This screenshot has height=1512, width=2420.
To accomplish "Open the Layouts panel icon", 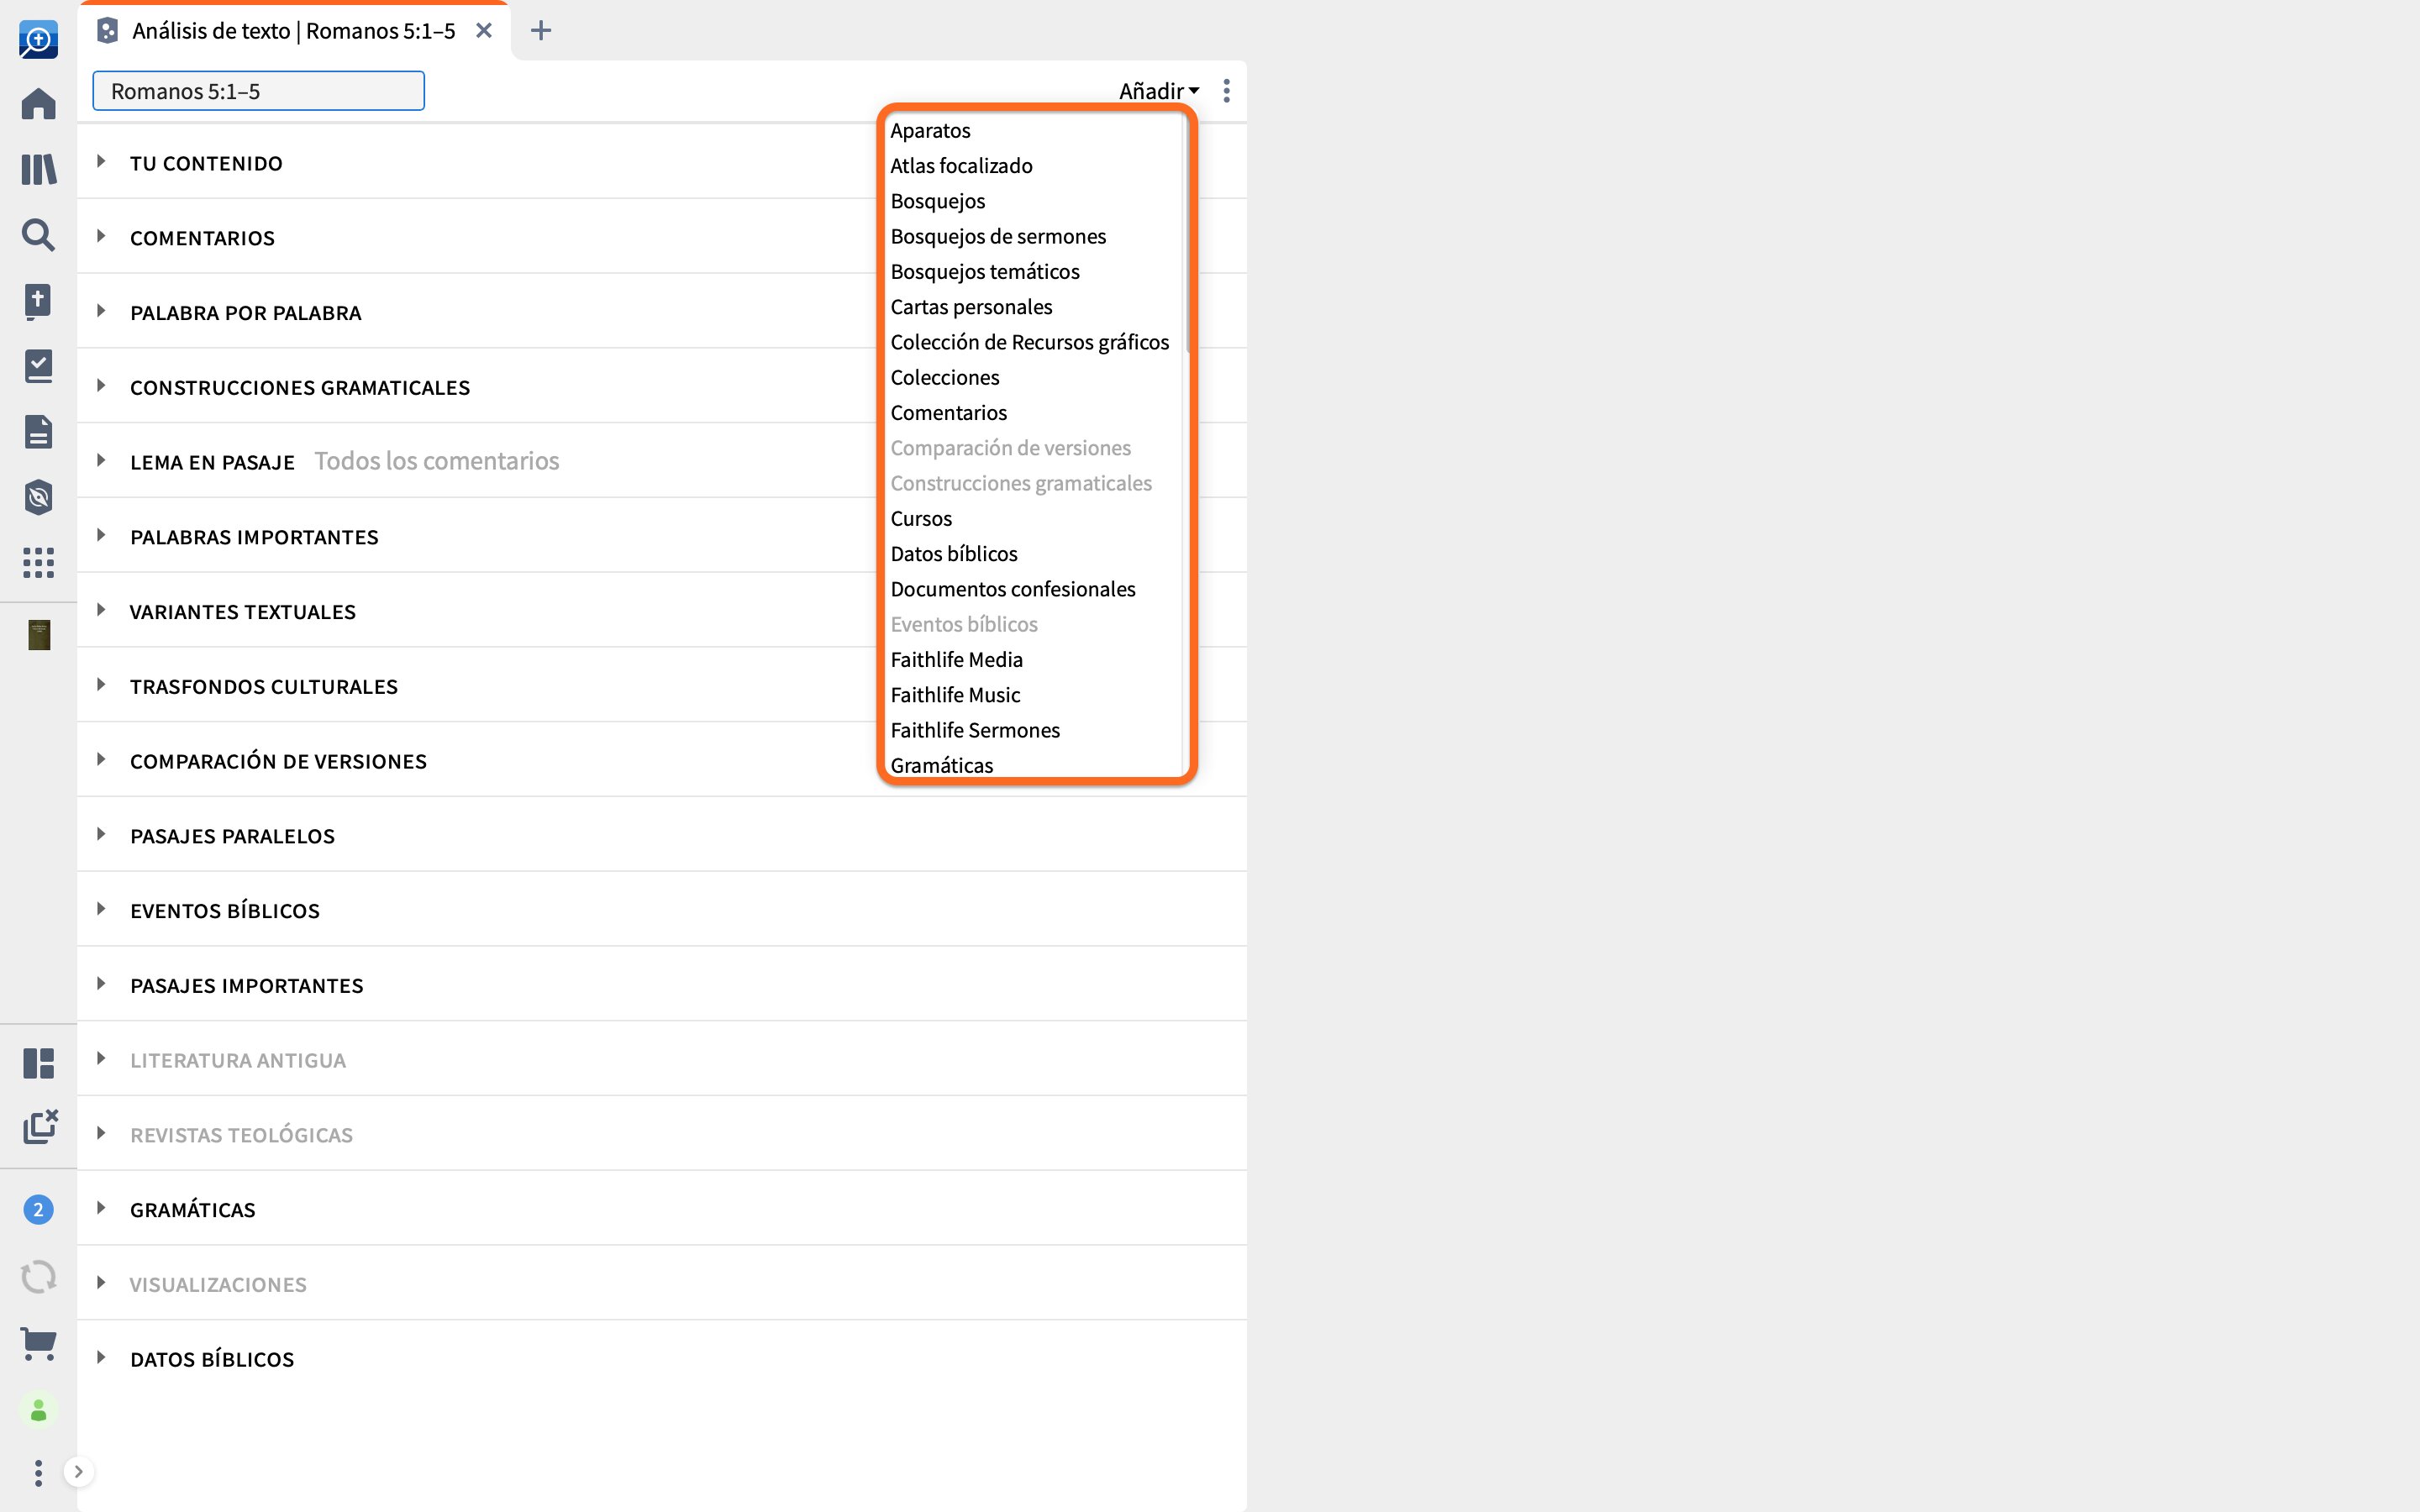I will (38, 1063).
